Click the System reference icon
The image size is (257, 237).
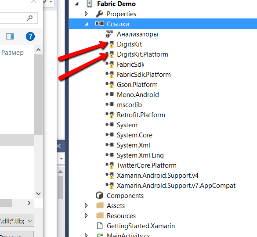[110, 125]
